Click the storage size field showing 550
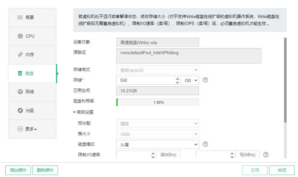298x177 pixels. click(x=145, y=80)
